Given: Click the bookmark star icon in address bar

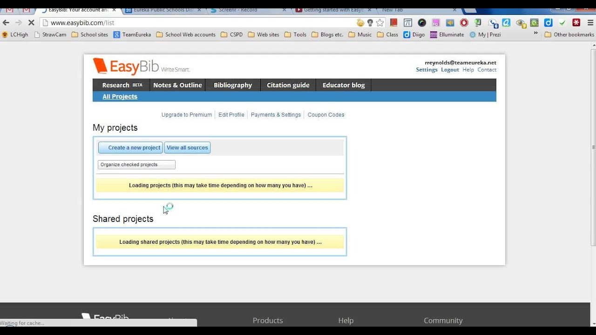Looking at the screenshot, I should 380,22.
